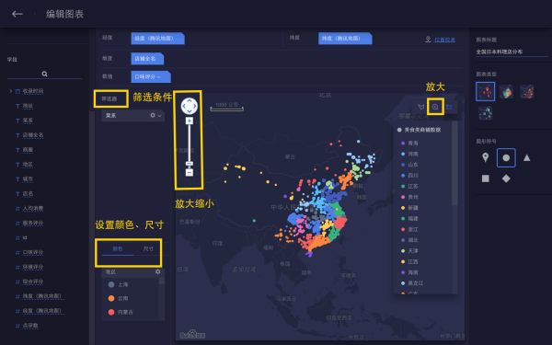Click the plus button on zoom slider
Viewport: 552px width, 345px height.
pyautogui.click(x=190, y=121)
